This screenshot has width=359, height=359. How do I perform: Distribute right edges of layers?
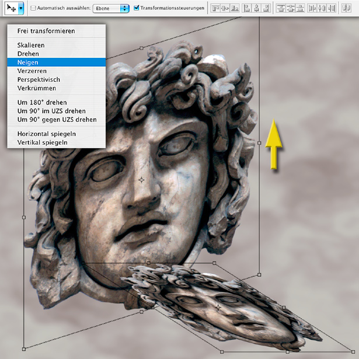click(332, 9)
